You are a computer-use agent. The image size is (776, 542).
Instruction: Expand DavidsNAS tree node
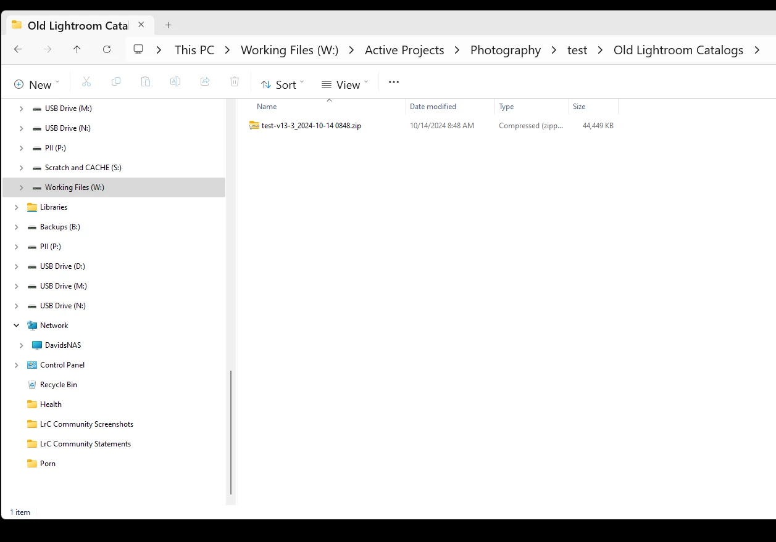point(22,345)
